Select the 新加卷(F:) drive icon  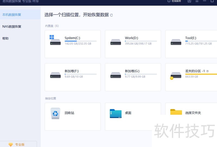click(55, 75)
